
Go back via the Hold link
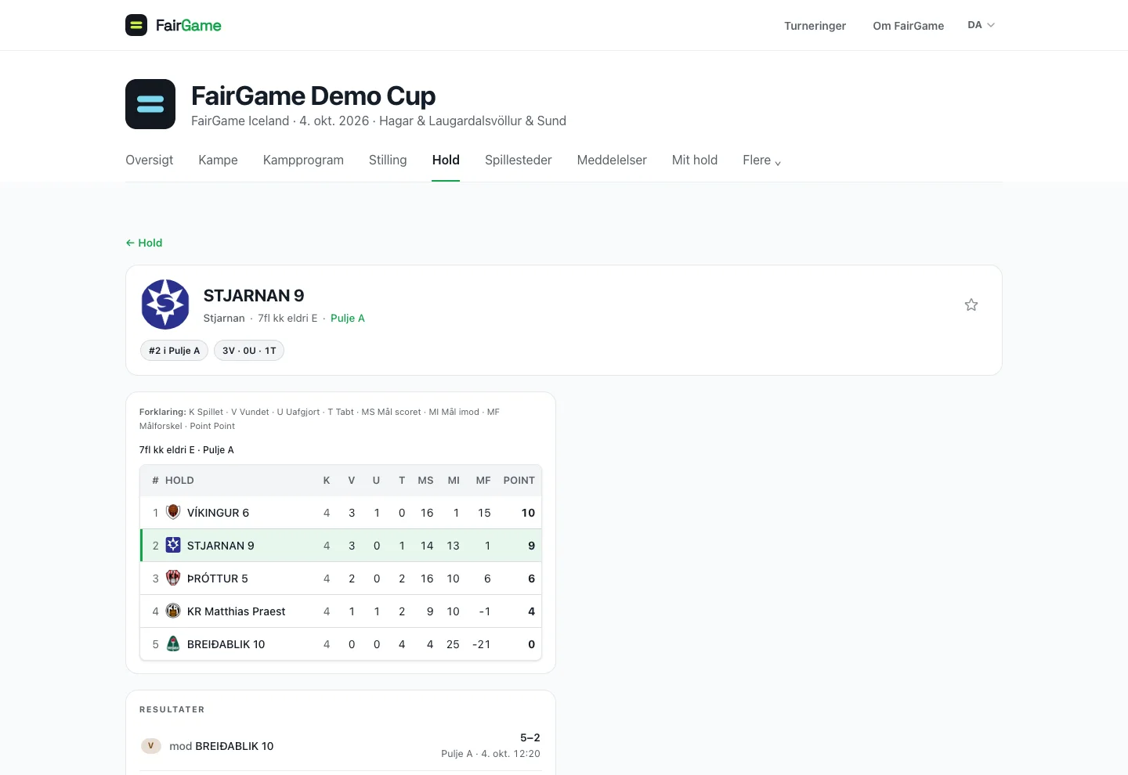144,243
